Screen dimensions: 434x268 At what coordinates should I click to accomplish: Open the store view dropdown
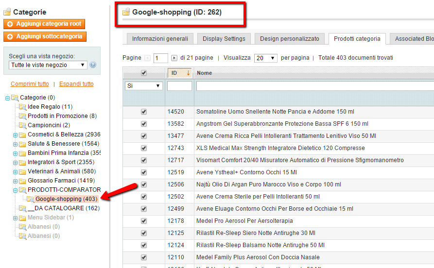pos(48,65)
